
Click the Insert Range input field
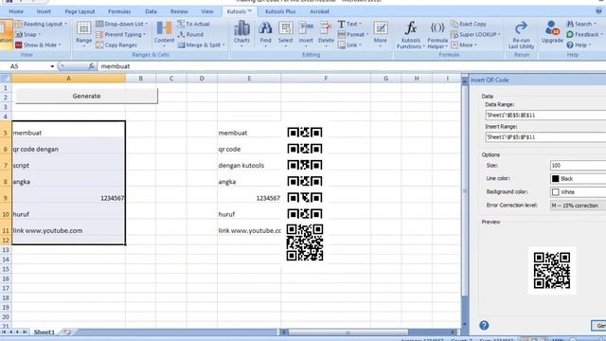[x=545, y=136]
